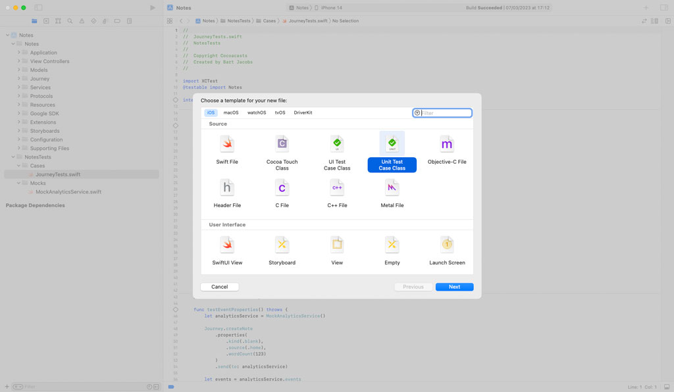Expand the View Controllers group
674x392 pixels.
(19, 61)
